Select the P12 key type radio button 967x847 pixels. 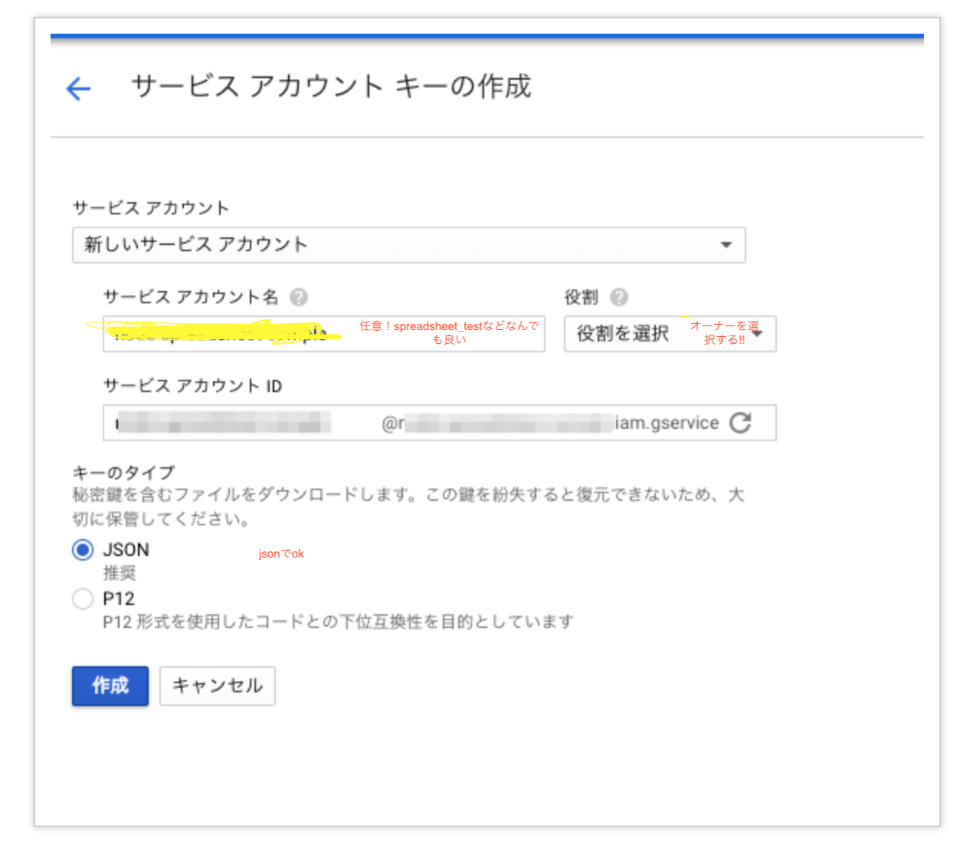tap(83, 599)
